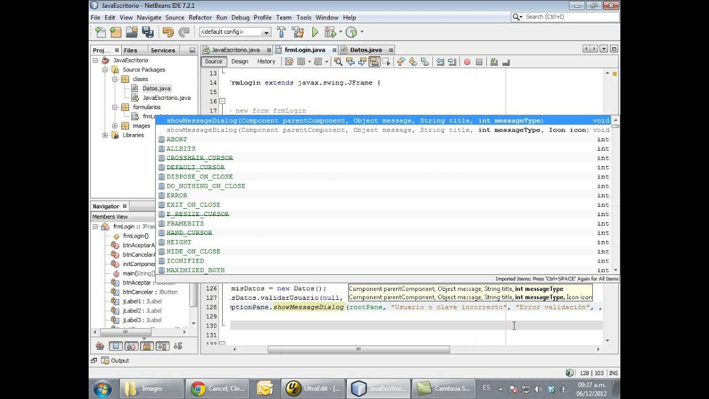
Task: Open the Navigate menu
Action: [149, 18]
